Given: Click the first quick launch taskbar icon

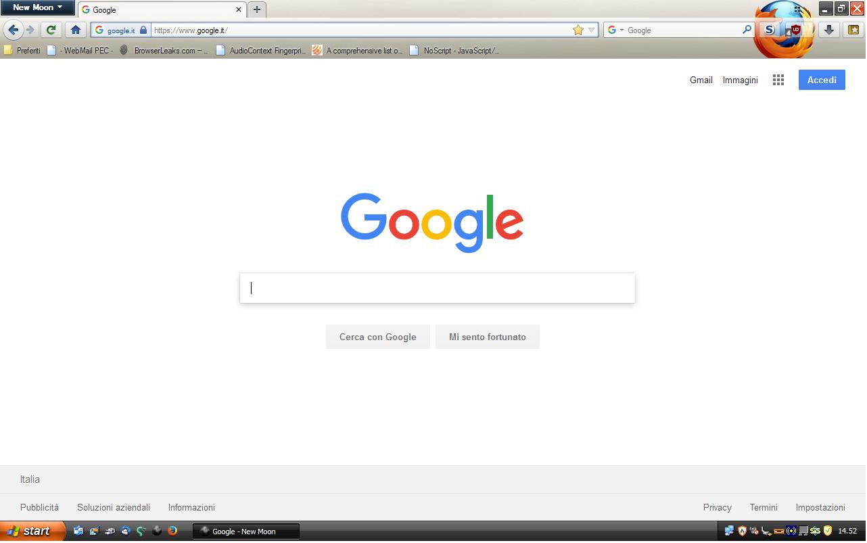Looking at the screenshot, I should (78, 532).
